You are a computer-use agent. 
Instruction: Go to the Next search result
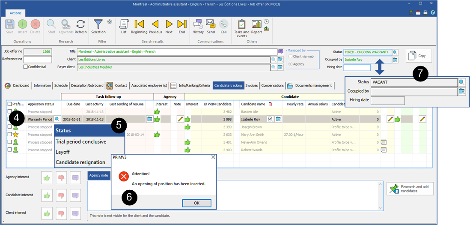pos(169,24)
